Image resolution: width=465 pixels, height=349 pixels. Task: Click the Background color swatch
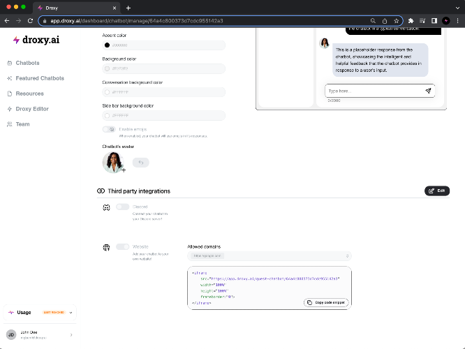(107, 68)
